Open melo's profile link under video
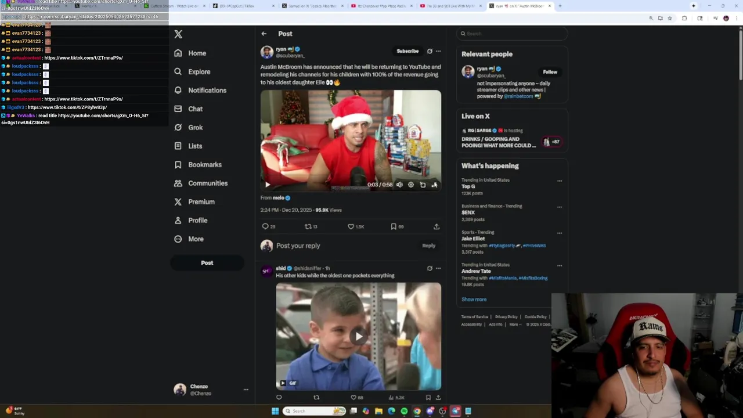 pyautogui.click(x=279, y=198)
